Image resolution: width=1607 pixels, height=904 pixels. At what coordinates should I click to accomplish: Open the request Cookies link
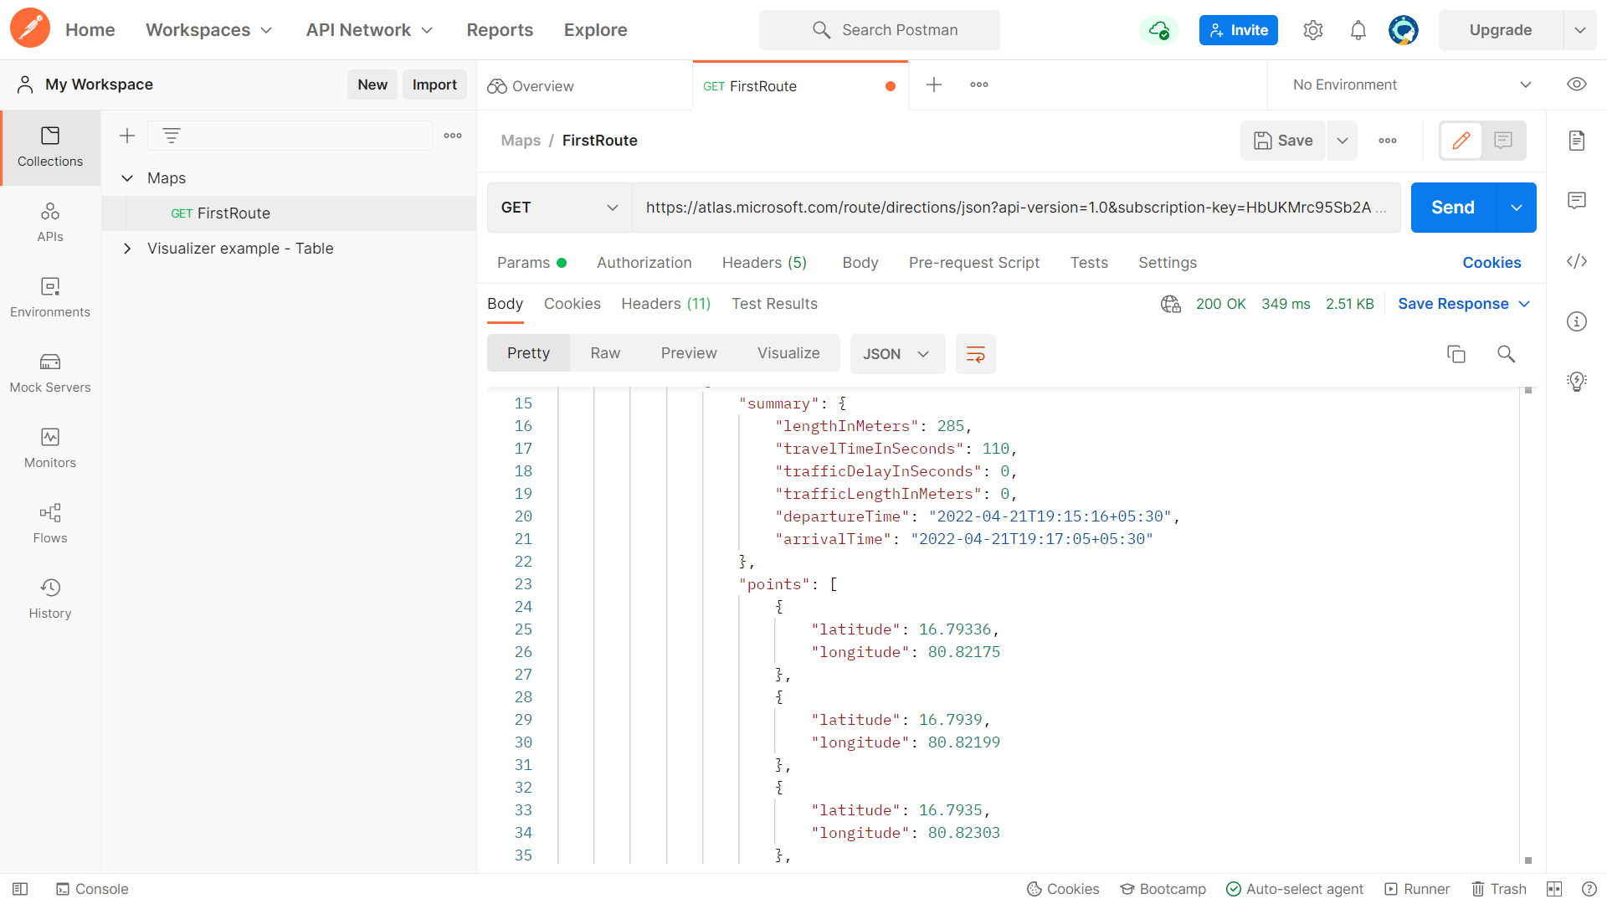coord(1491,263)
